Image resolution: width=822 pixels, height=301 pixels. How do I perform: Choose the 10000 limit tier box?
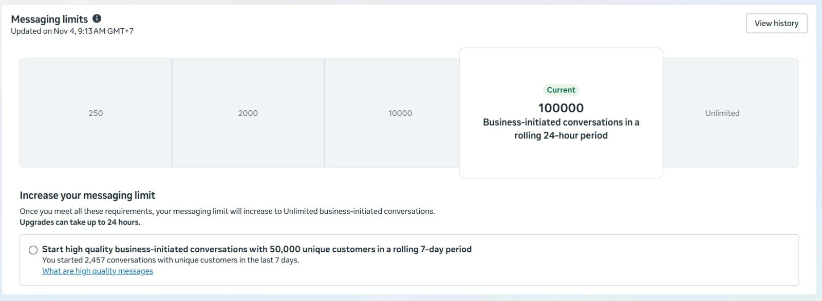400,113
